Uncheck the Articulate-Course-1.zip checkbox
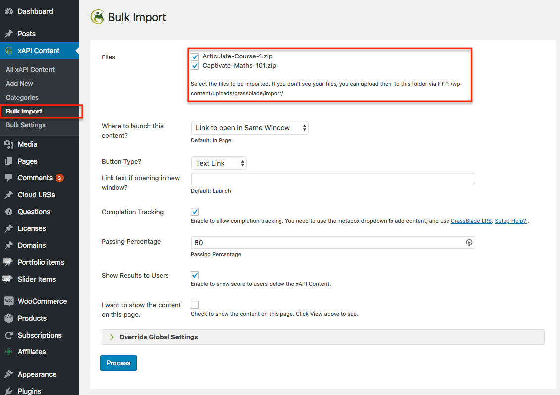Viewport: 560px width, 395px height. 195,57
